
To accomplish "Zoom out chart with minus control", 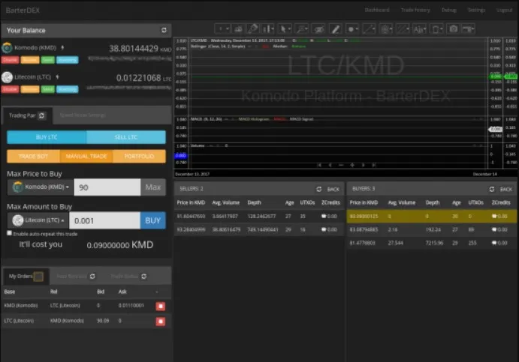I will pos(341,165).
